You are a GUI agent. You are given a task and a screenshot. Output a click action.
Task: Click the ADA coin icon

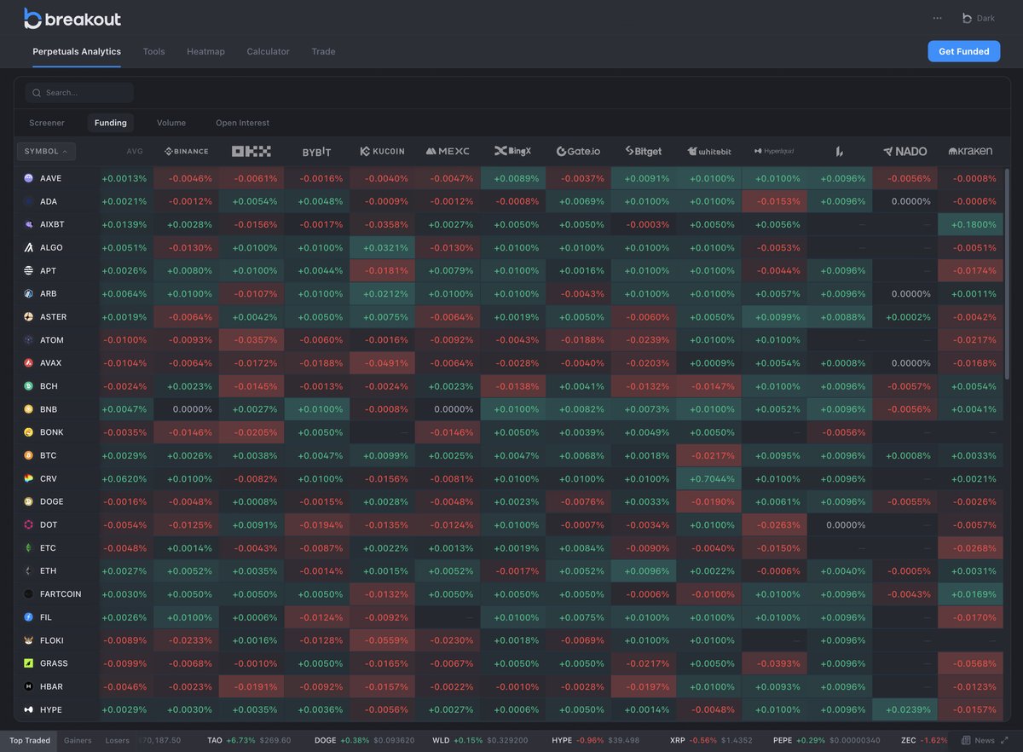tap(29, 201)
